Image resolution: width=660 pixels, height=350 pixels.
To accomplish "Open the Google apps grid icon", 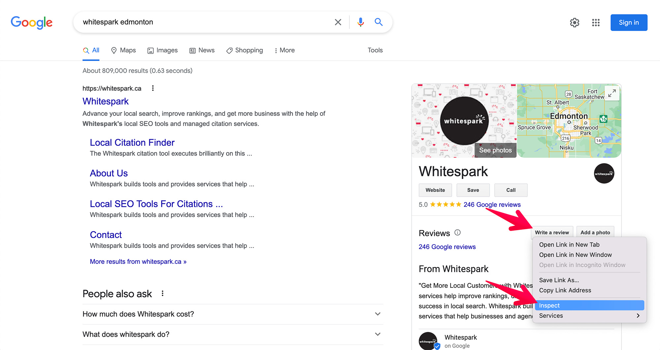I will 596,22.
